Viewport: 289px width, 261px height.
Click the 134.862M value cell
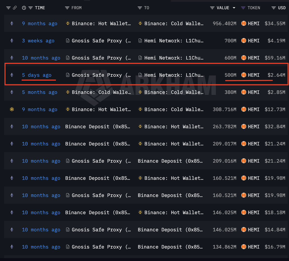pos(225,247)
